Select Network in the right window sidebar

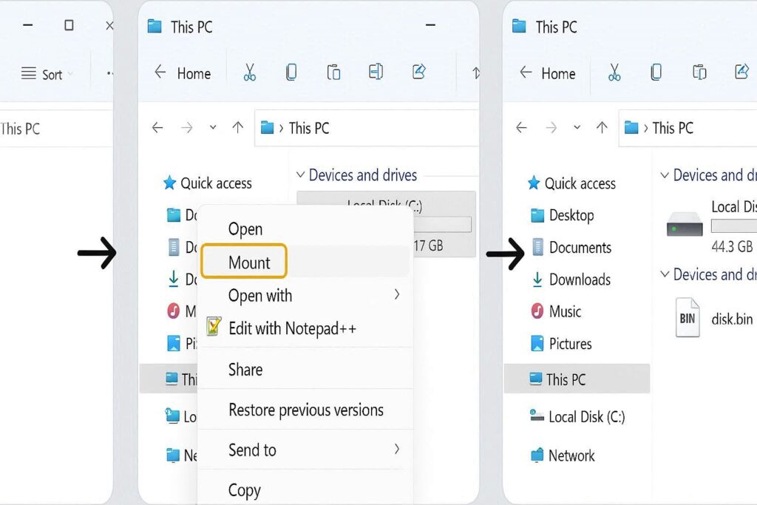[x=571, y=455]
